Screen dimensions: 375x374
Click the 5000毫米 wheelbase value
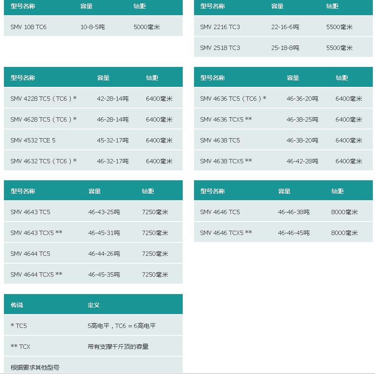point(147,27)
